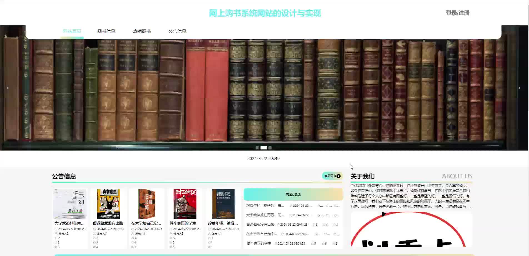
Task: Click the site title 网上购书系统网站的设计与实现
Action: (265, 13)
